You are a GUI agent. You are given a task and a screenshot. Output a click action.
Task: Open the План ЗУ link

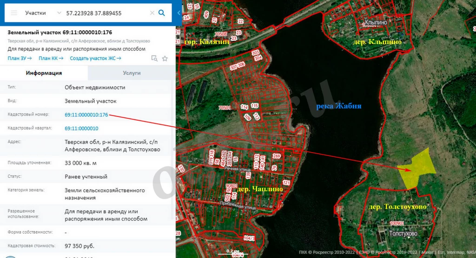20,58
